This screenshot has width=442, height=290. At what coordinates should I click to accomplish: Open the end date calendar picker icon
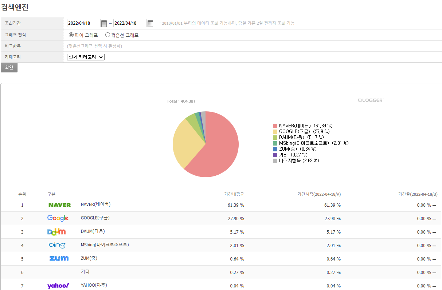pyautogui.click(x=150, y=23)
